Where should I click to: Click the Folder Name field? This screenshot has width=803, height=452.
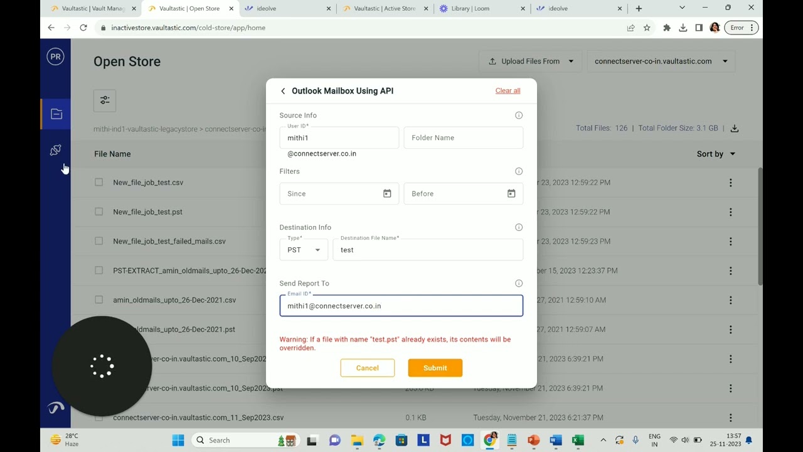(464, 137)
